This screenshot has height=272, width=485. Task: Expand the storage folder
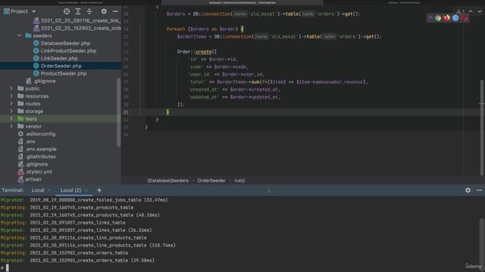coord(11,111)
